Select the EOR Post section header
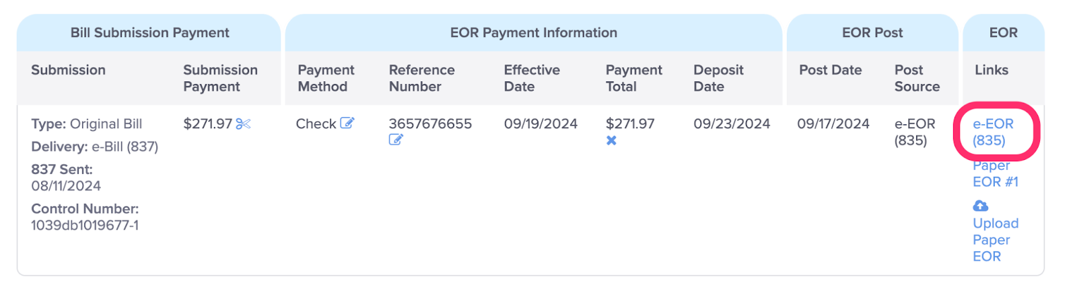Viewport: 1077px width, 289px height. click(x=872, y=33)
